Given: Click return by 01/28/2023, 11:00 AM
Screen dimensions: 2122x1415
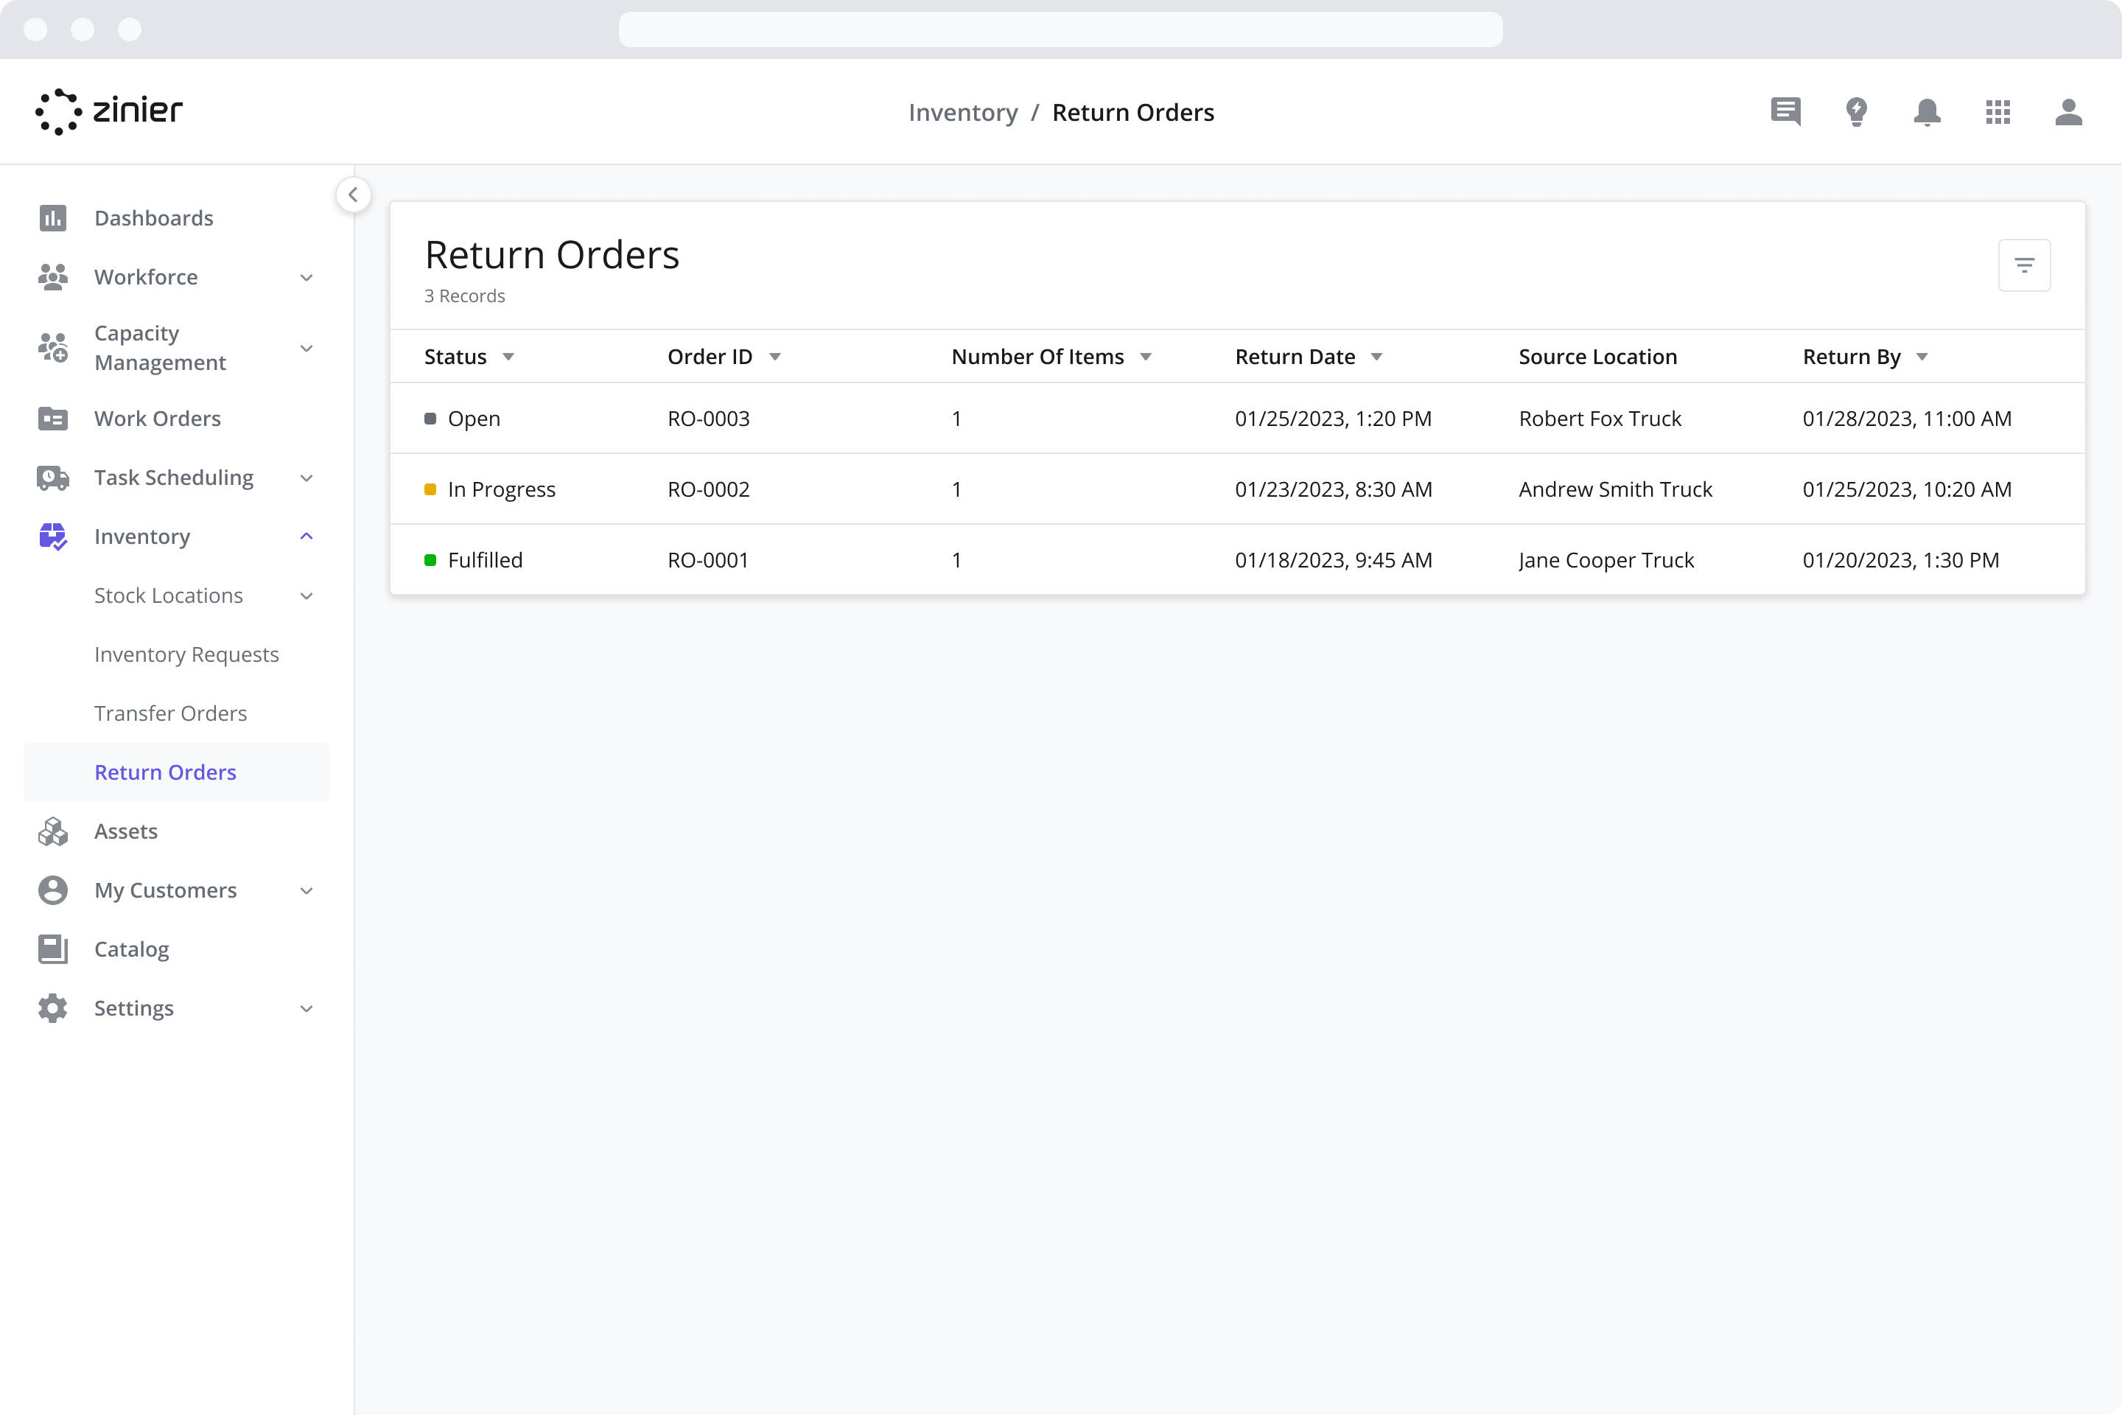Looking at the screenshot, I should click(1908, 418).
